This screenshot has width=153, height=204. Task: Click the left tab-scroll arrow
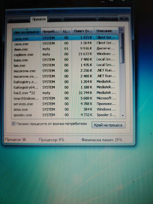[x=121, y=18]
